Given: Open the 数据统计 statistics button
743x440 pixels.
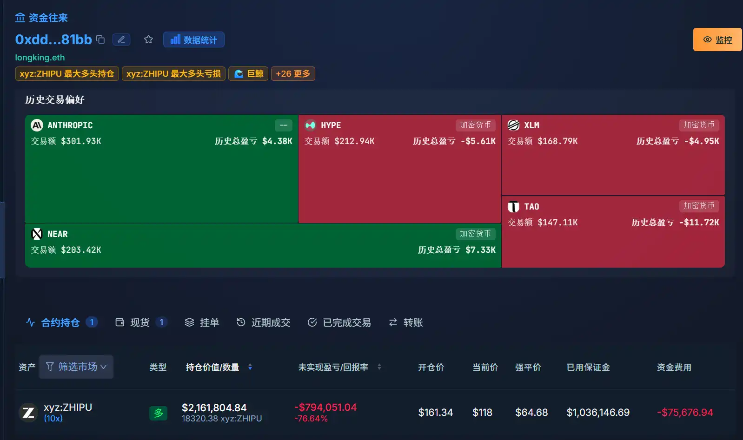Looking at the screenshot, I should click(194, 39).
